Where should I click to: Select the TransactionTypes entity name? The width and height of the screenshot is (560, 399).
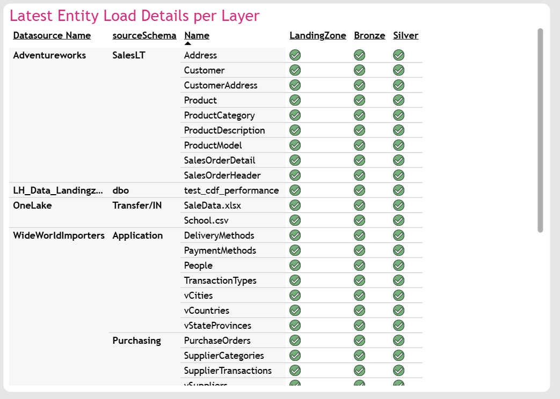pyautogui.click(x=220, y=280)
